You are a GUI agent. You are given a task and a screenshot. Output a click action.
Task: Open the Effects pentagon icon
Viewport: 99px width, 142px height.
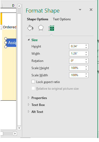41,28
